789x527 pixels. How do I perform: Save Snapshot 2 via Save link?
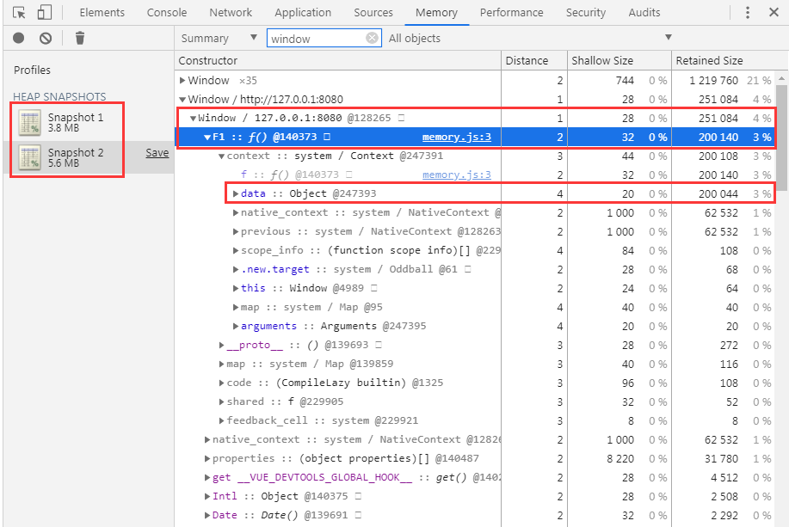click(x=157, y=153)
